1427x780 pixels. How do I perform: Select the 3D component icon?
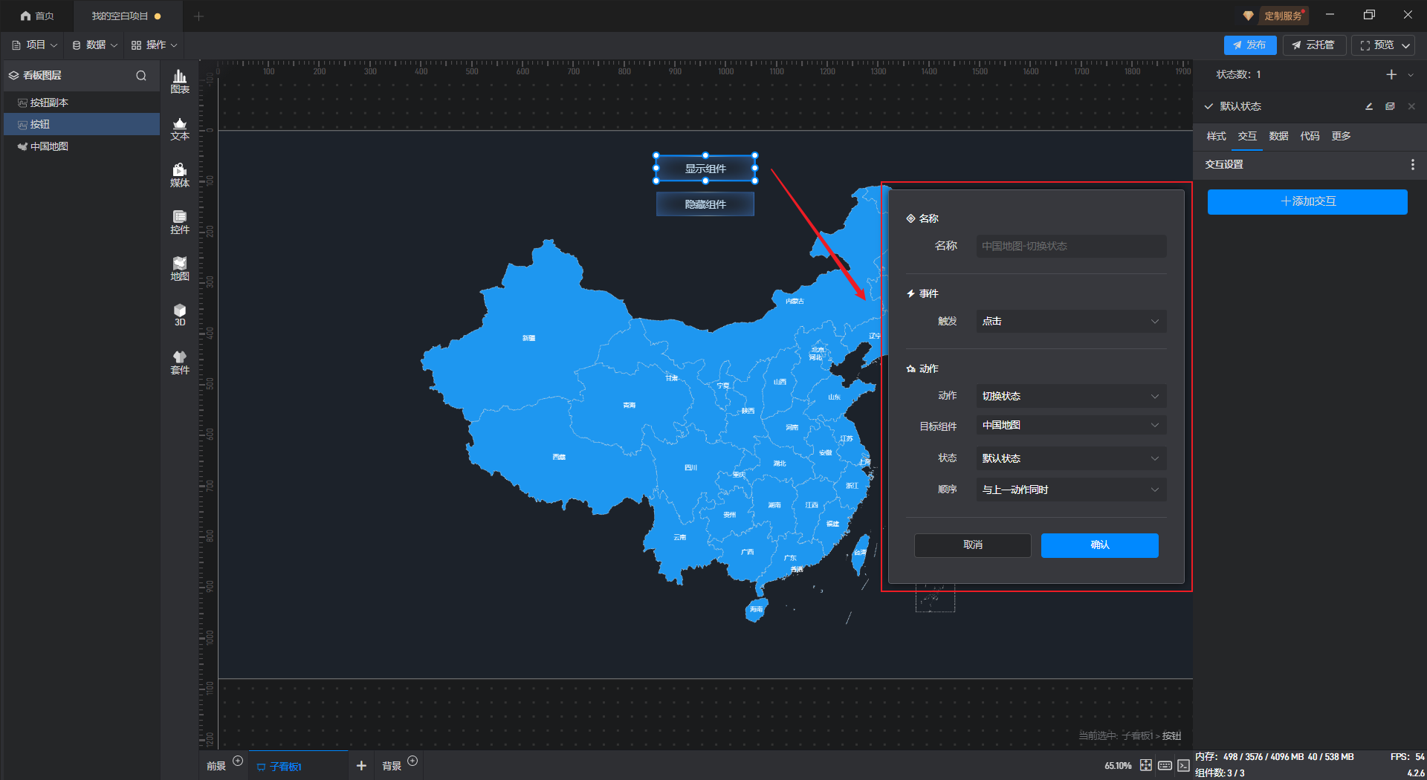180,315
